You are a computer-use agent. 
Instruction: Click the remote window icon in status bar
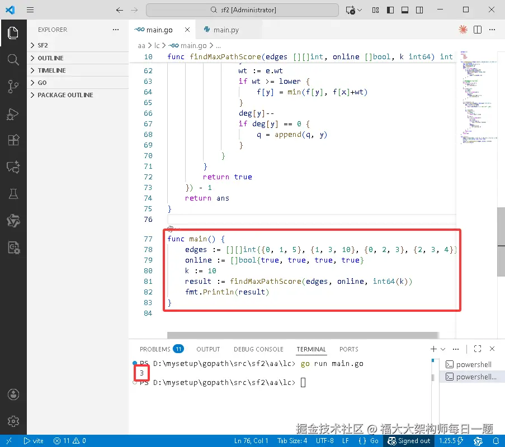tap(9, 440)
